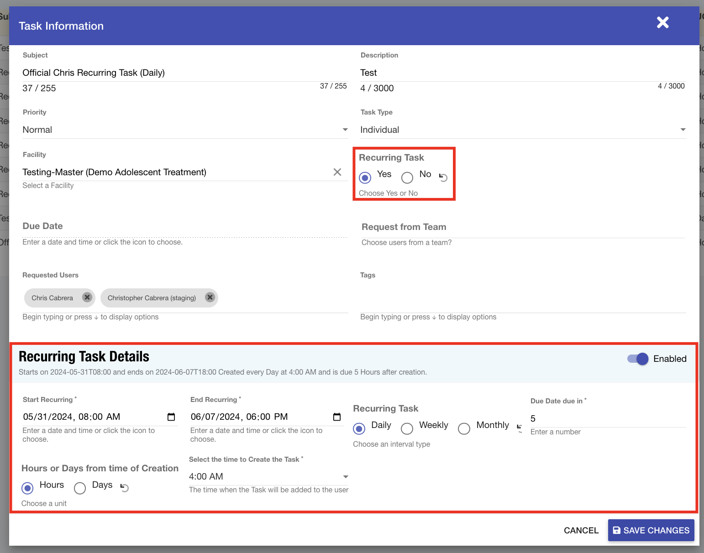This screenshot has width=704, height=553.
Task: Reset the Hours or Days unit selection
Action: coord(124,488)
